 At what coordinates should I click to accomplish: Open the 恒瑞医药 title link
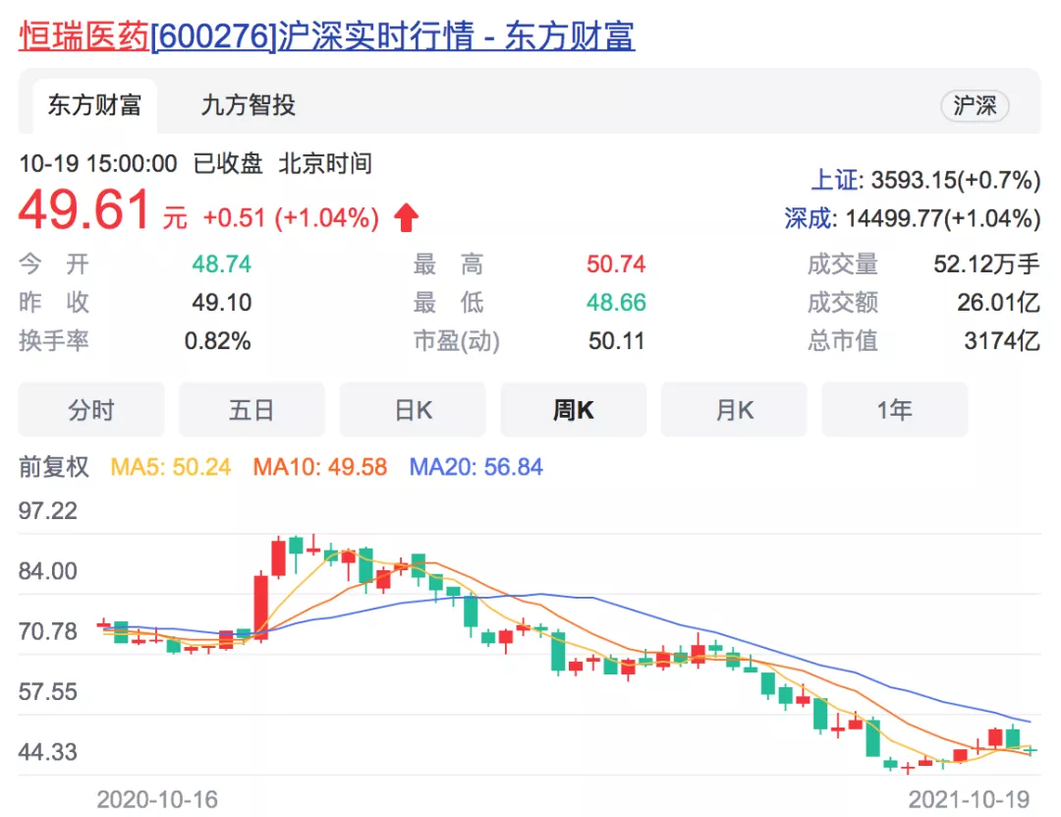(x=84, y=35)
